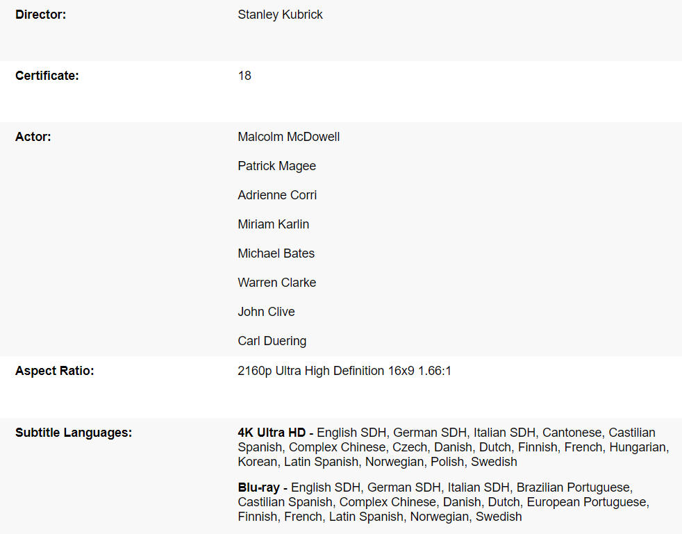Select Miriam Karlin from the cast

pyautogui.click(x=273, y=224)
